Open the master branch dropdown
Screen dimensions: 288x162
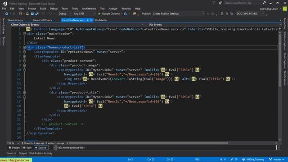click(276, 159)
